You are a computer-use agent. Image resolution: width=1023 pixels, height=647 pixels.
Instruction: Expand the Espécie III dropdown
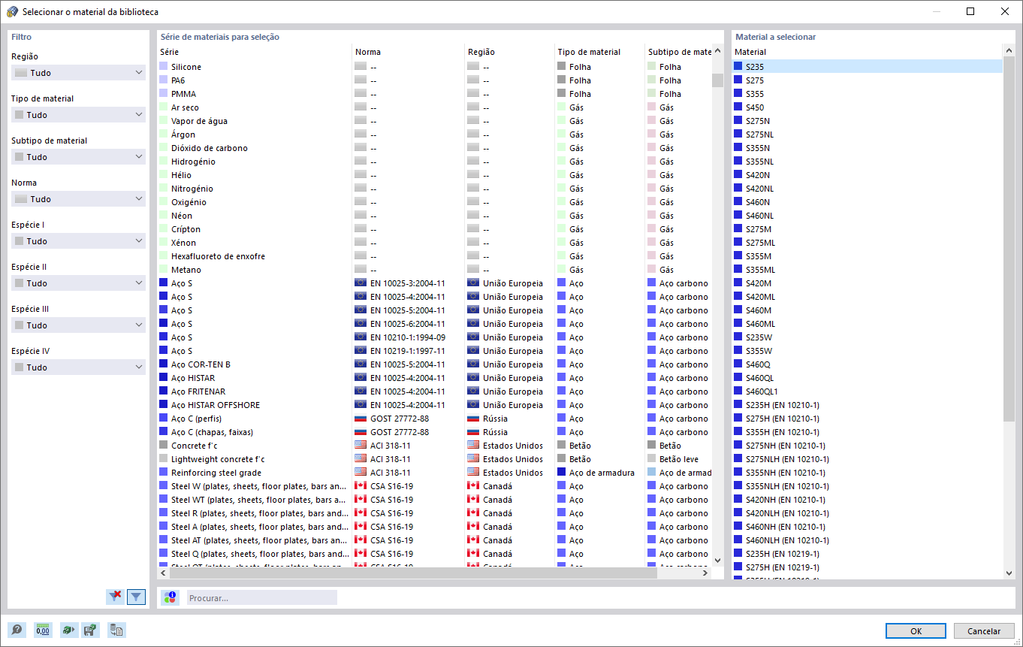78,325
